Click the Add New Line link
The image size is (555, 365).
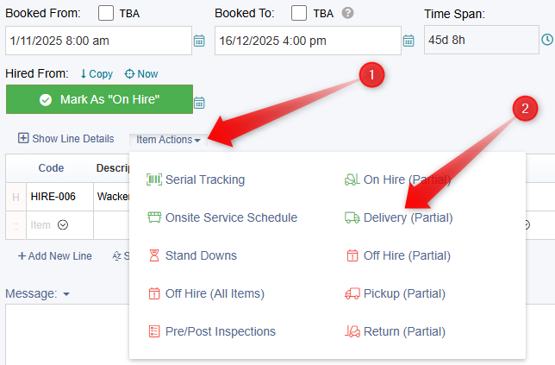[x=54, y=255]
